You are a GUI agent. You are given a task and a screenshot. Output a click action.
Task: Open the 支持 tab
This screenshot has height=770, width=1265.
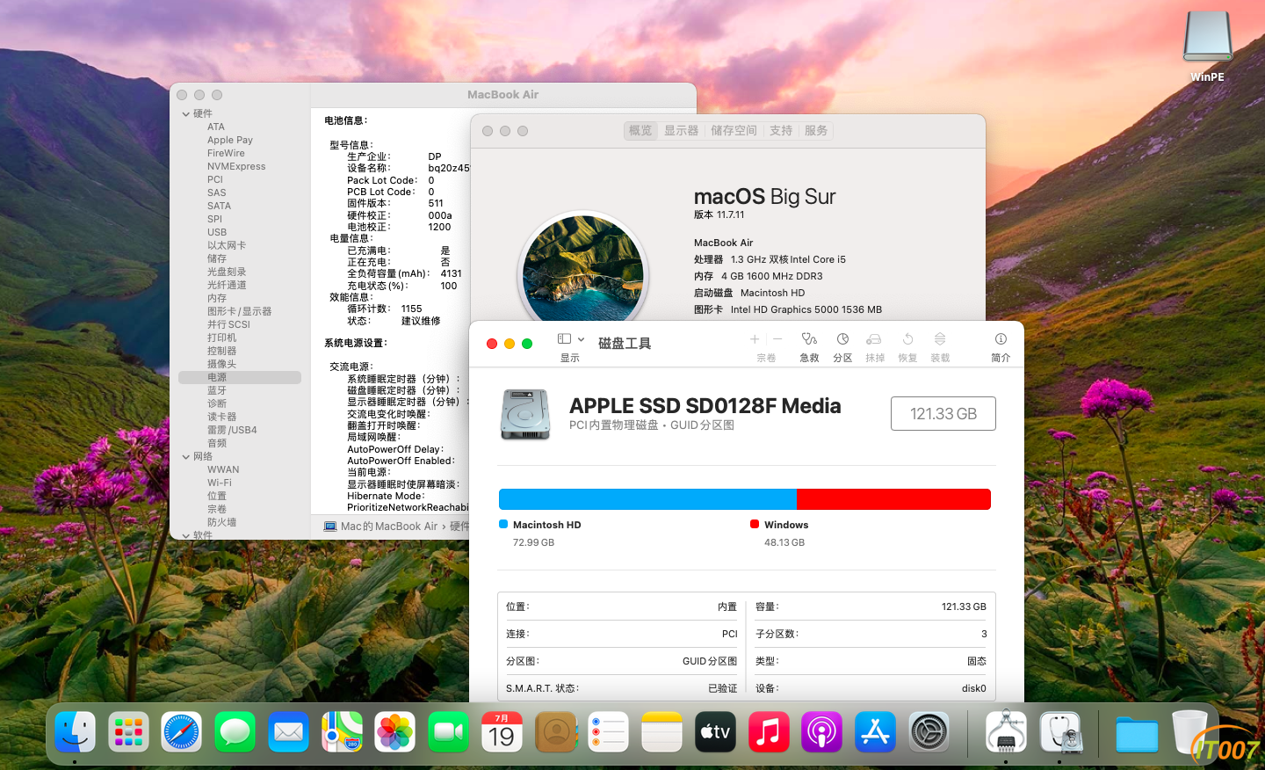[x=781, y=130]
